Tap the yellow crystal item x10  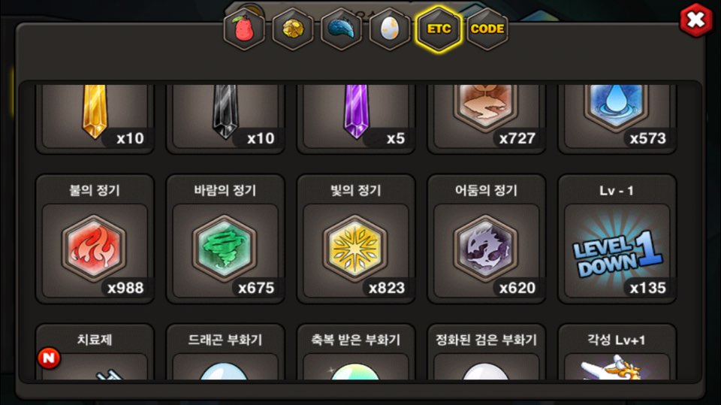[x=95, y=116]
